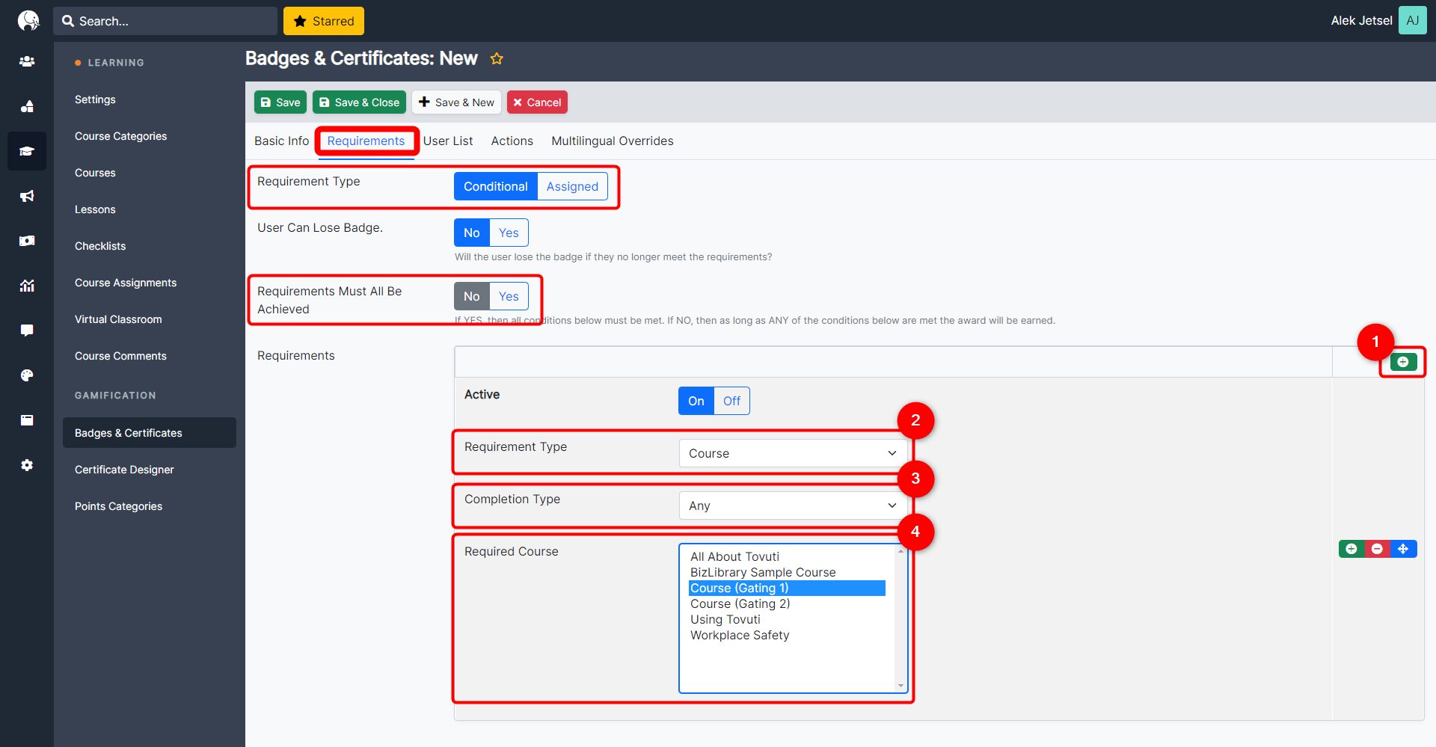This screenshot has width=1436, height=747.
Task: Click the green plus icon beside the requirement row
Action: point(1351,549)
